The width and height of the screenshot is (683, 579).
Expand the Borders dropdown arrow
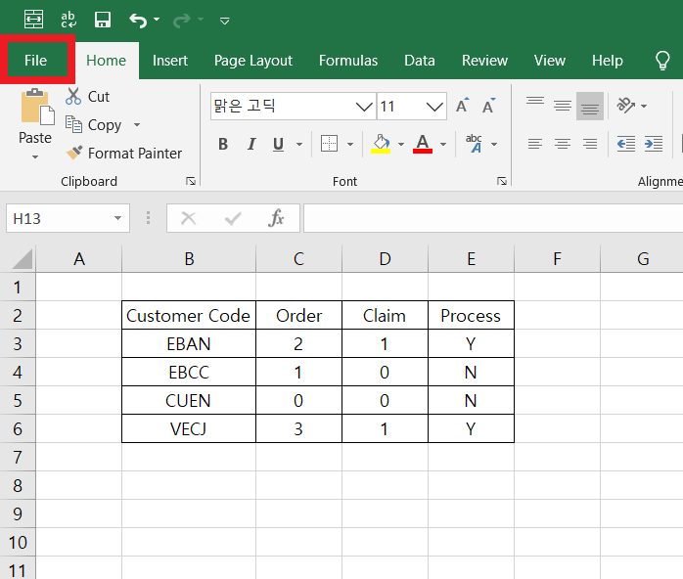pyautogui.click(x=350, y=144)
